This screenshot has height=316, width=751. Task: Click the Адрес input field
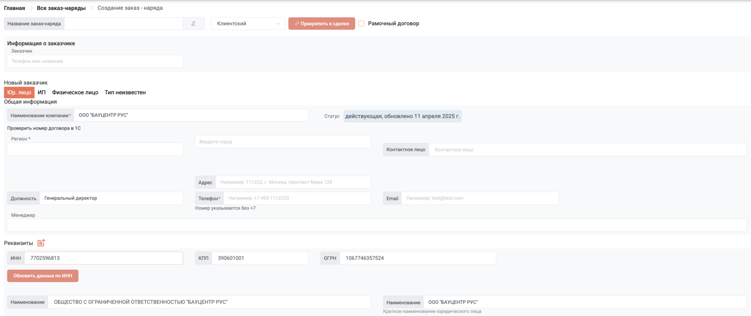tap(293, 182)
